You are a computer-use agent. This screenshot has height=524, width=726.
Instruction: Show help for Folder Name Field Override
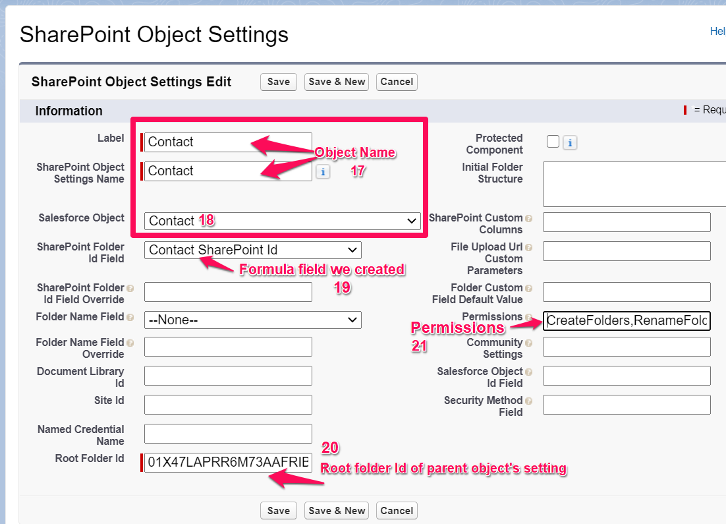(130, 343)
